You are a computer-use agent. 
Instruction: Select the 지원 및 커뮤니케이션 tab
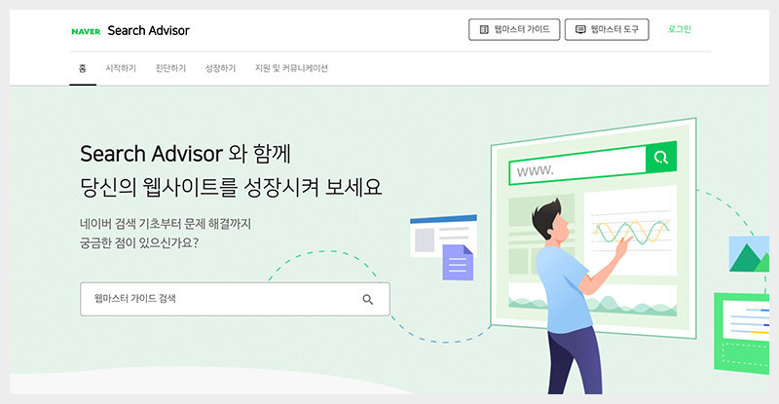click(x=291, y=68)
